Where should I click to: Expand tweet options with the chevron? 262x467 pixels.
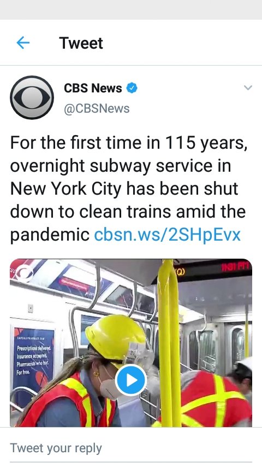pyautogui.click(x=248, y=87)
